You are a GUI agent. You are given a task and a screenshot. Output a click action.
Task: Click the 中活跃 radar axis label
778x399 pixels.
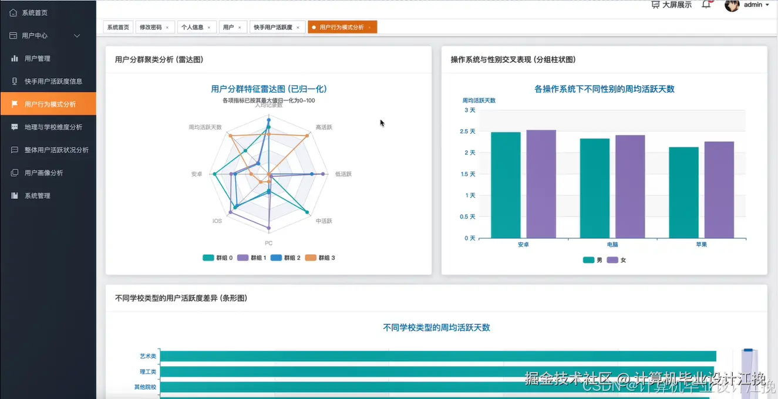pos(324,221)
